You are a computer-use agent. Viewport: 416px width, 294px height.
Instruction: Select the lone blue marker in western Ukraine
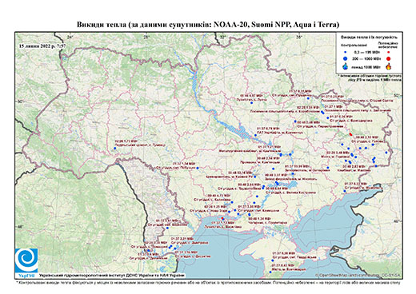pos(115,148)
